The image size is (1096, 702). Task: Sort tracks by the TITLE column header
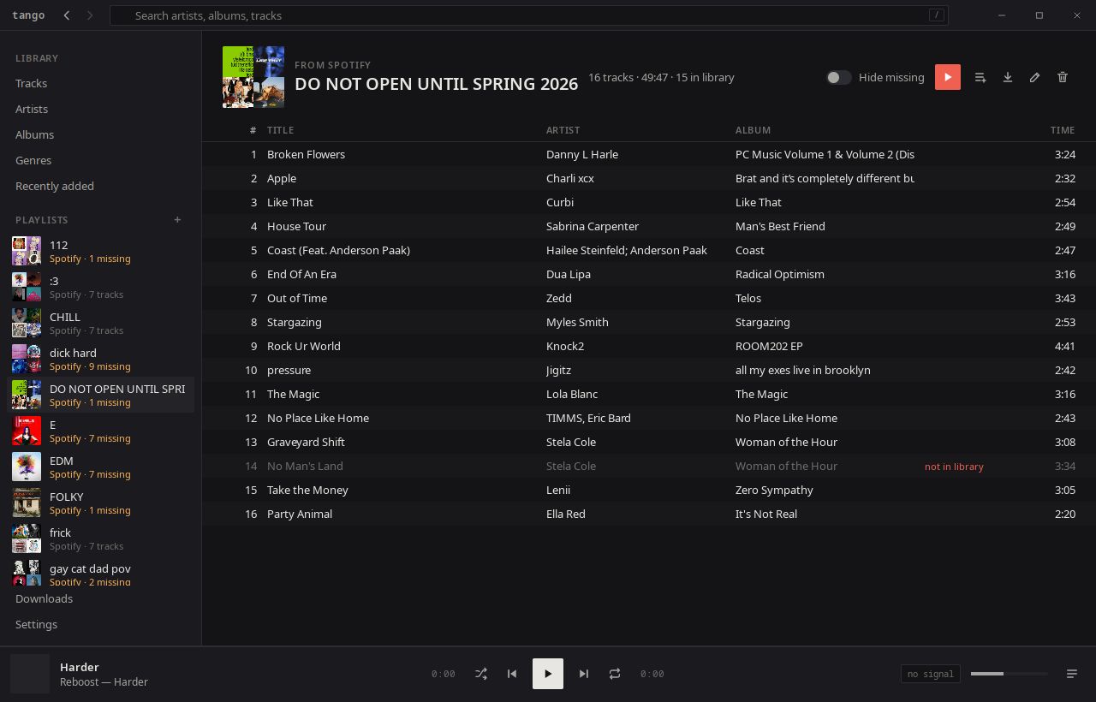tap(280, 130)
